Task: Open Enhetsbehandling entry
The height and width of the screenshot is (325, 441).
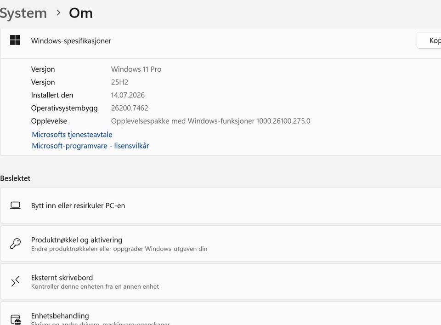Action: pos(220,314)
